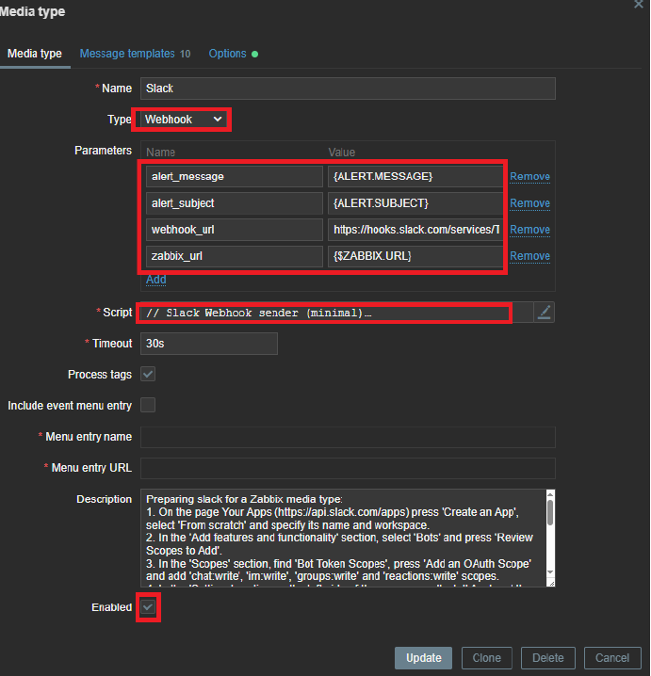Toggle the Enabled checkbox
The height and width of the screenshot is (676, 651).
tap(148, 607)
